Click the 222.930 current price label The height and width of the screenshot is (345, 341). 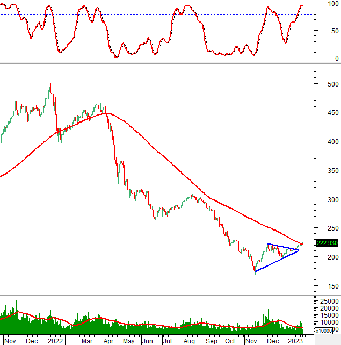coord(327,243)
